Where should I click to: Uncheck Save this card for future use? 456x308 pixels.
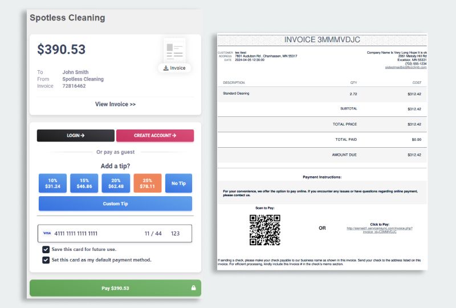[46, 249]
